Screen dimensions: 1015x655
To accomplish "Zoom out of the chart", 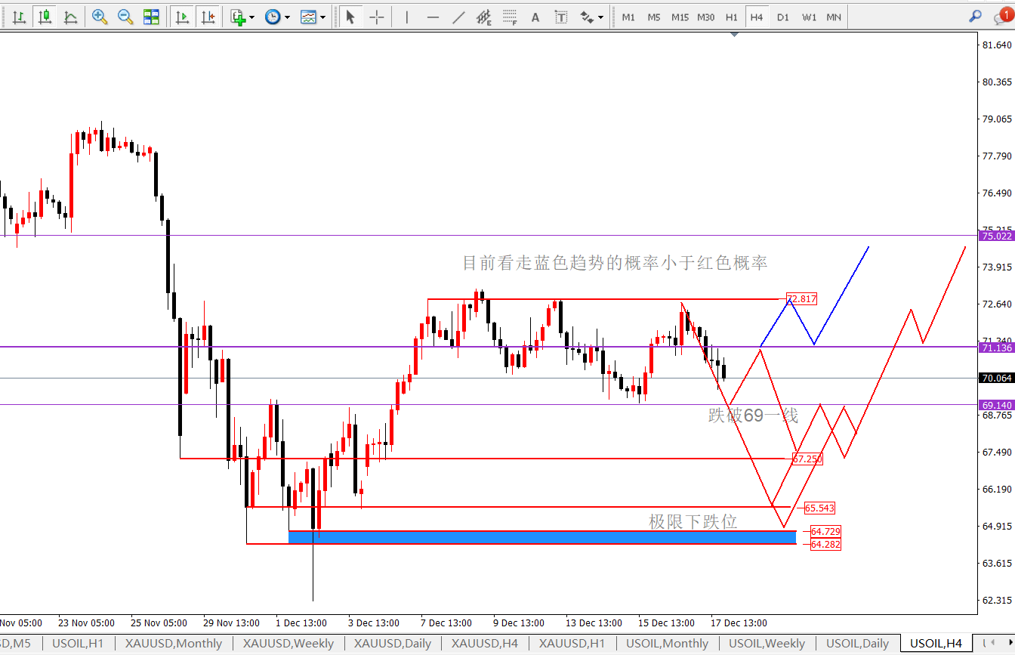I will (x=125, y=17).
